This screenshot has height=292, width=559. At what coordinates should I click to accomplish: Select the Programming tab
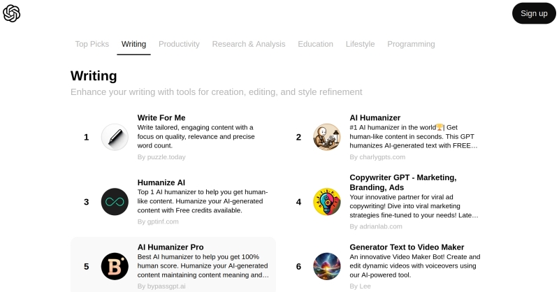point(411,44)
